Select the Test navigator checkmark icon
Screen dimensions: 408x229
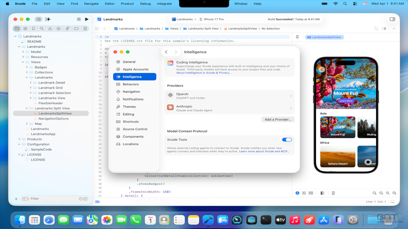(58, 28)
